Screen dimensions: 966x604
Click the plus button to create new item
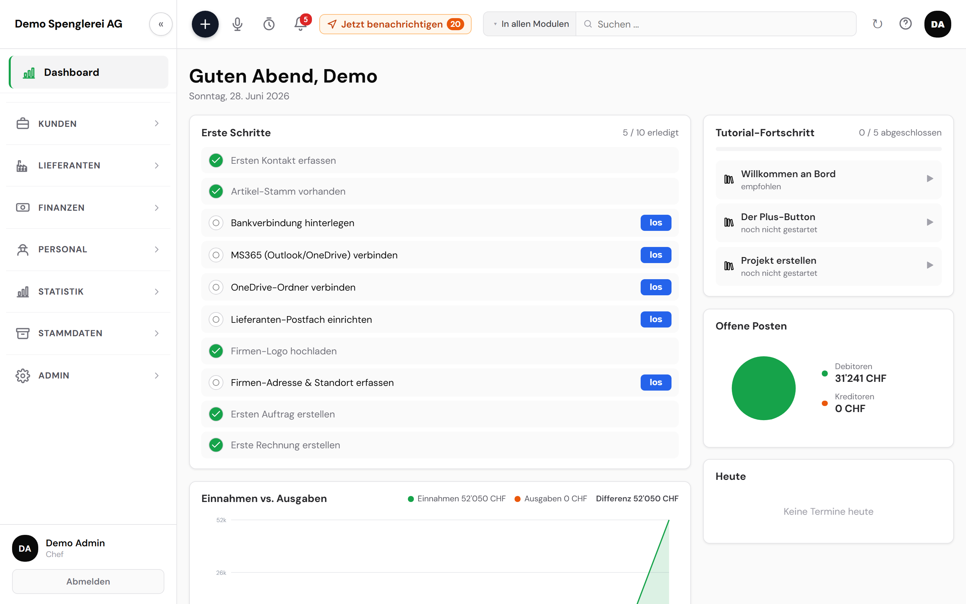(205, 24)
